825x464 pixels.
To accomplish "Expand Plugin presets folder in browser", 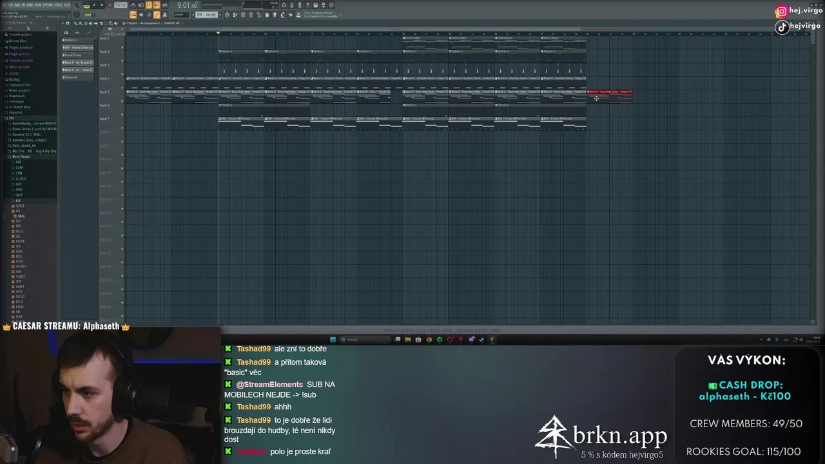I will click(17, 54).
